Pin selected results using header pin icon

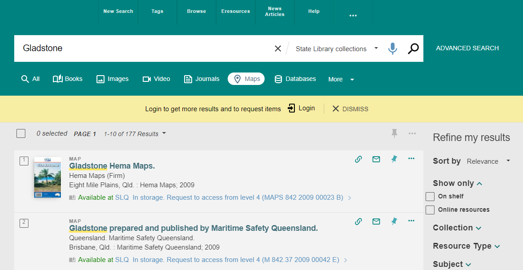tap(394, 133)
